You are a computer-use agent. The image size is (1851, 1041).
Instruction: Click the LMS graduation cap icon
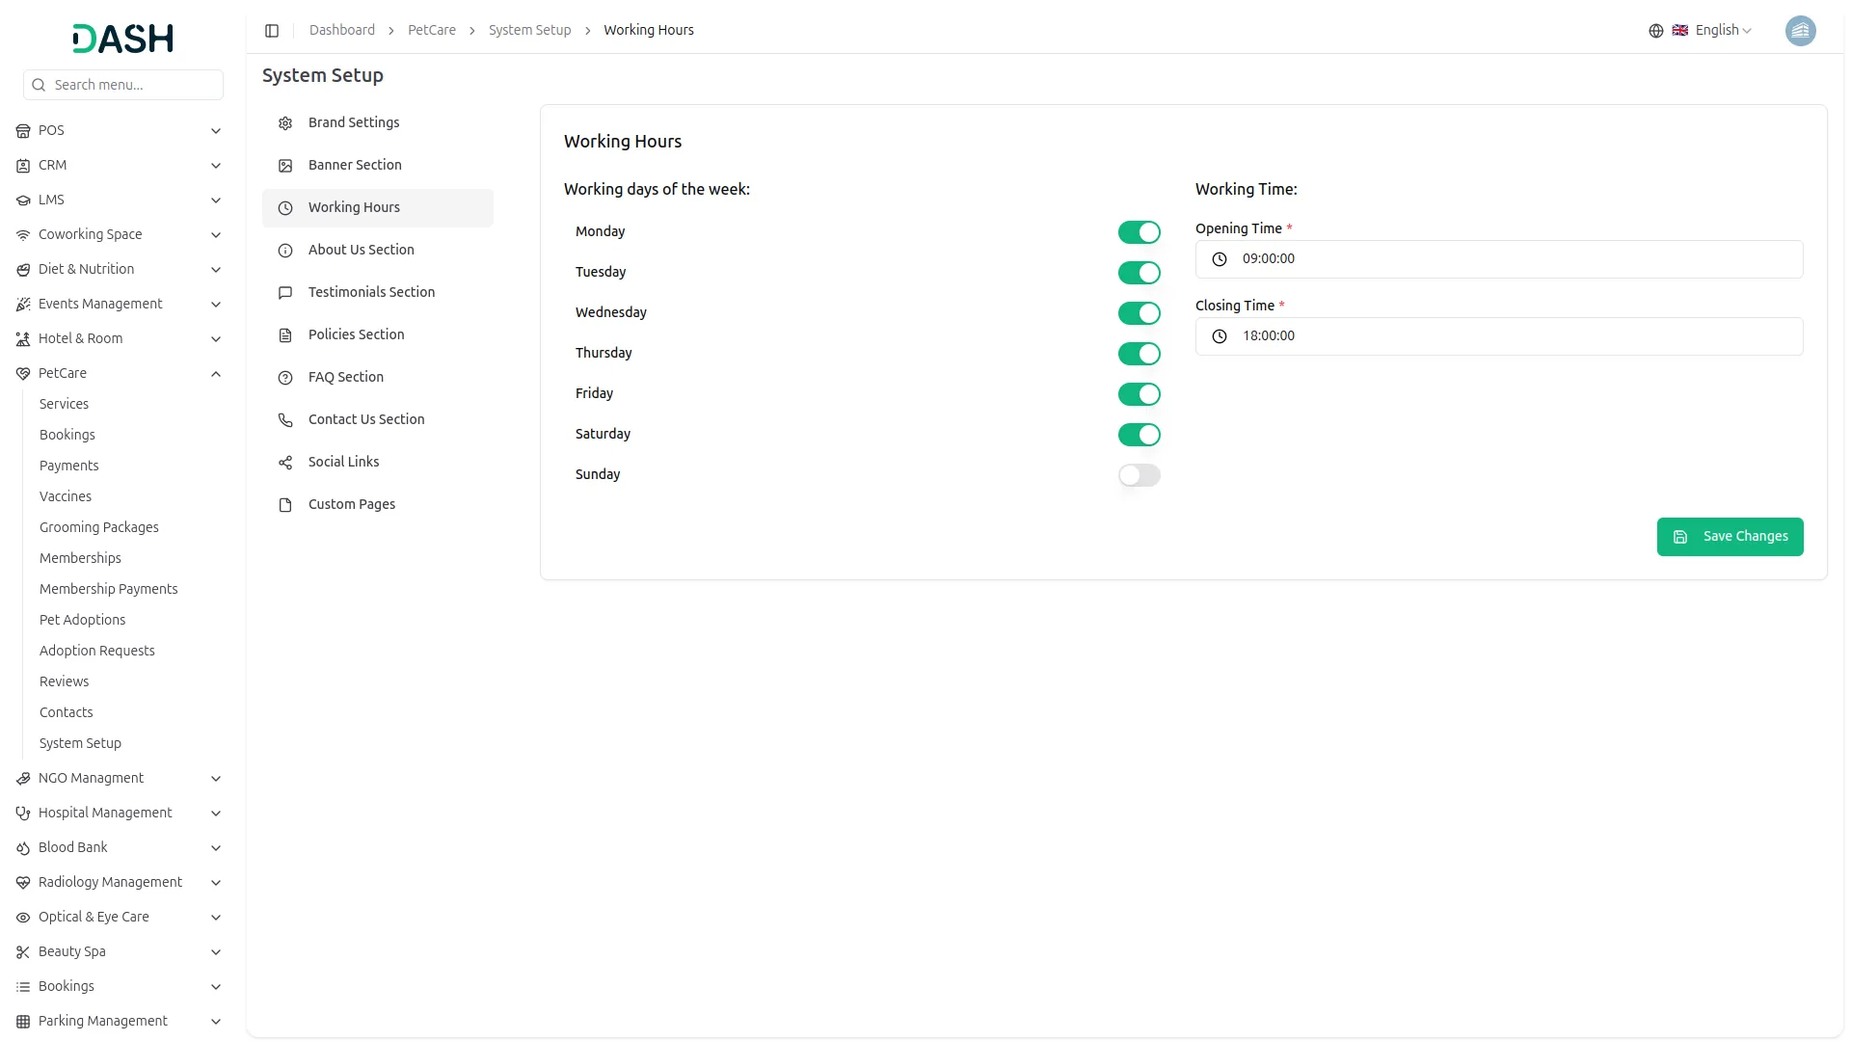(23, 200)
